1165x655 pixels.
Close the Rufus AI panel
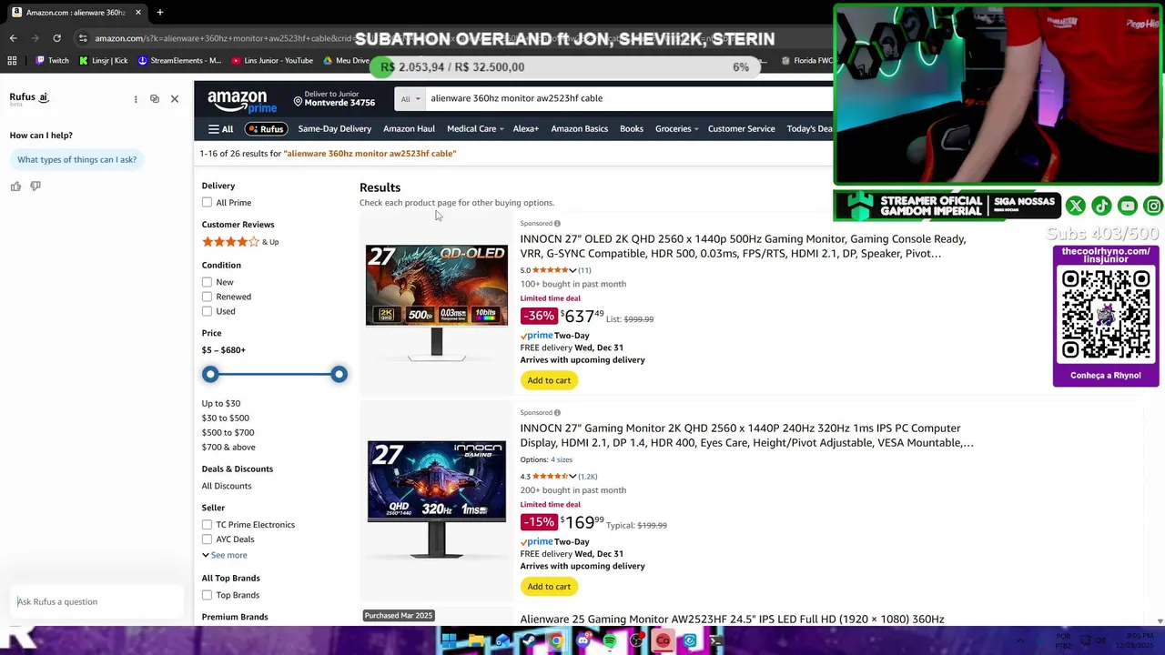click(x=175, y=98)
